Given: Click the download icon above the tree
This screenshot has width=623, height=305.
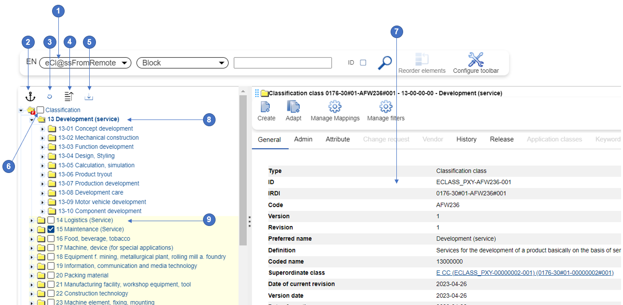Looking at the screenshot, I should (x=89, y=97).
